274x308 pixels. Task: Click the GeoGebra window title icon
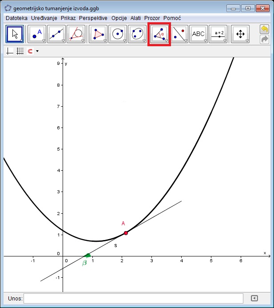click(x=8, y=8)
